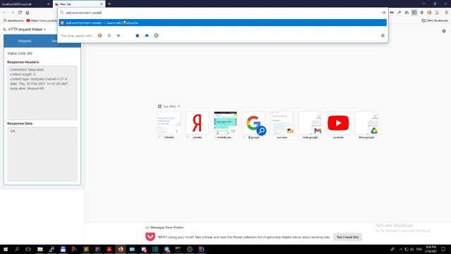The image size is (451, 254).
Task: Open the Windows Start menu
Action: tap(6, 249)
